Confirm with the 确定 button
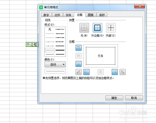Image resolution: width=156 pixels, height=123 pixels. pyautogui.click(x=114, y=98)
